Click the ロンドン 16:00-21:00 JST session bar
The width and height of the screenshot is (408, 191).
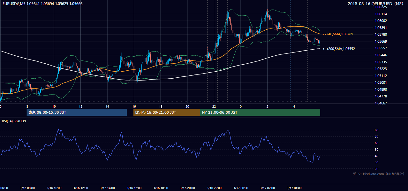167,112
